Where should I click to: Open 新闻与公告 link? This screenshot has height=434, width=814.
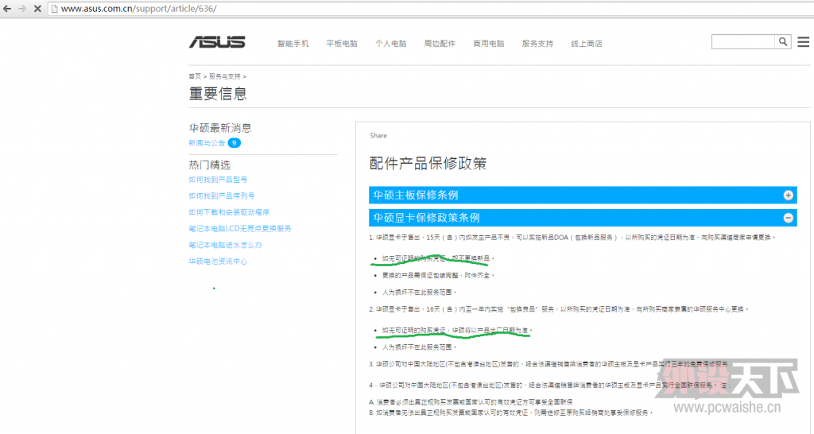coord(207,143)
